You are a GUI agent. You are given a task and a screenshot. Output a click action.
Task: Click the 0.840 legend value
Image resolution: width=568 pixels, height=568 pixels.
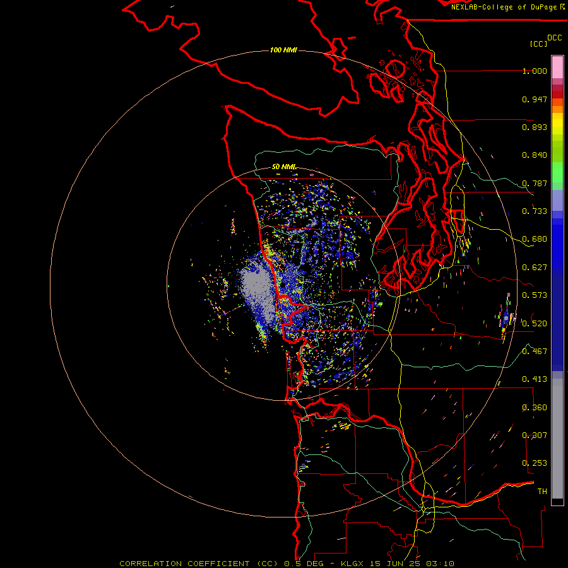tap(535, 155)
